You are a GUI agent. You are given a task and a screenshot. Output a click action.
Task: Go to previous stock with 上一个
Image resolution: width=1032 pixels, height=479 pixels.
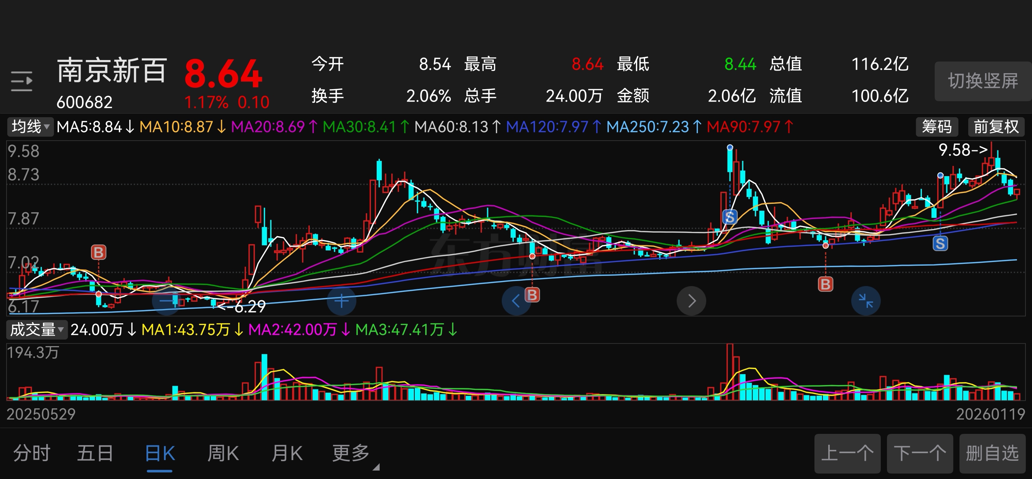pos(847,454)
